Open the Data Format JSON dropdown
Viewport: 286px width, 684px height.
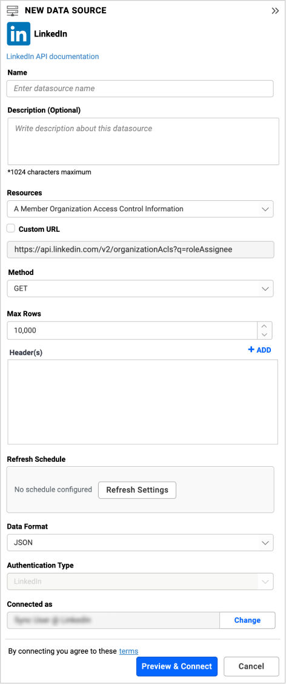pyautogui.click(x=140, y=543)
